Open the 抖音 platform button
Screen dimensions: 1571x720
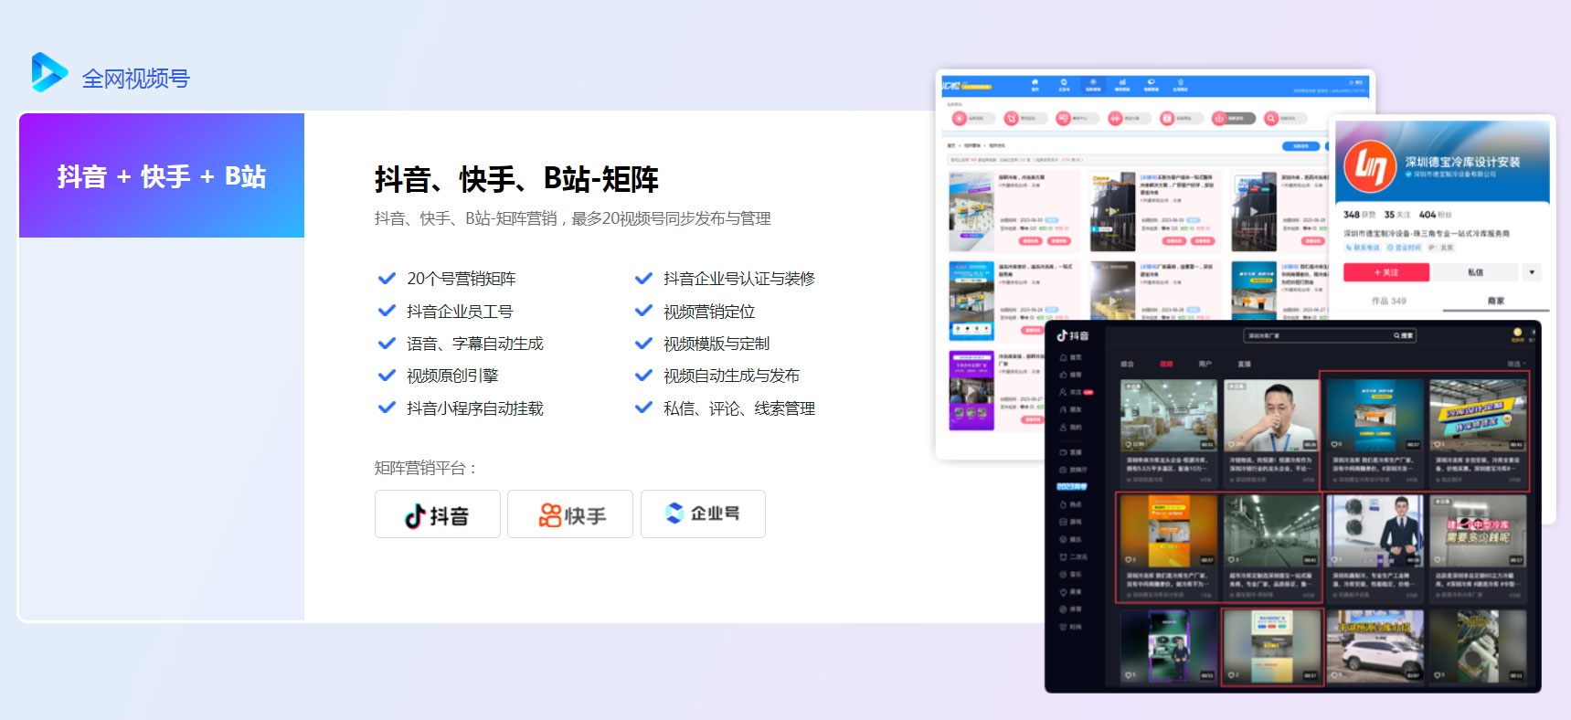pos(437,514)
